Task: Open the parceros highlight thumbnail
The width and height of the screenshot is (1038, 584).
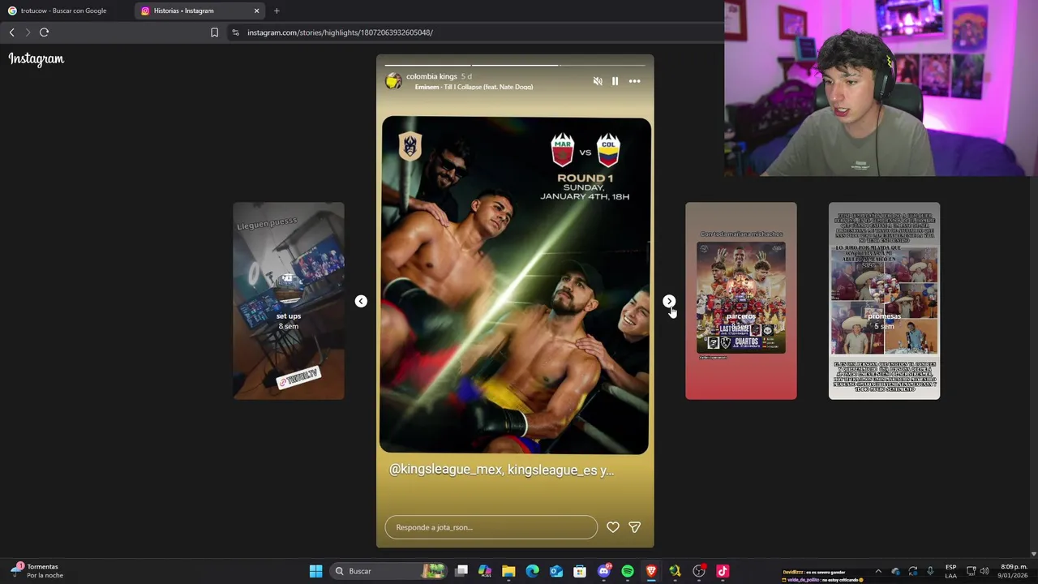Action: pos(741,301)
